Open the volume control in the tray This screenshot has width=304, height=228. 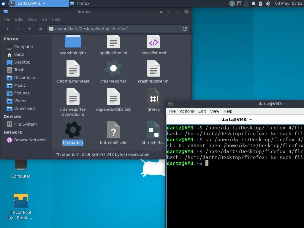268,4
